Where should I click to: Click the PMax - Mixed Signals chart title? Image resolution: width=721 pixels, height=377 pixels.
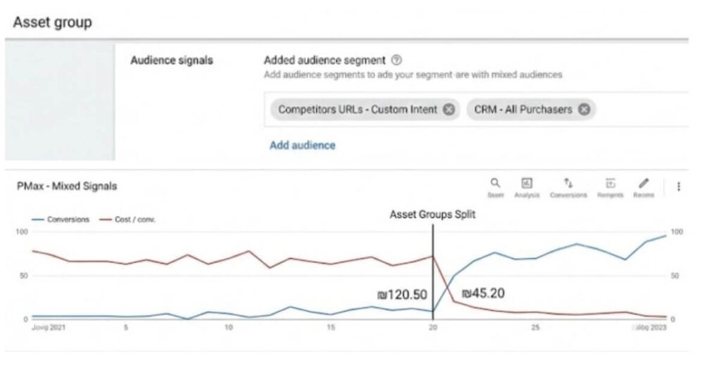[x=66, y=186]
